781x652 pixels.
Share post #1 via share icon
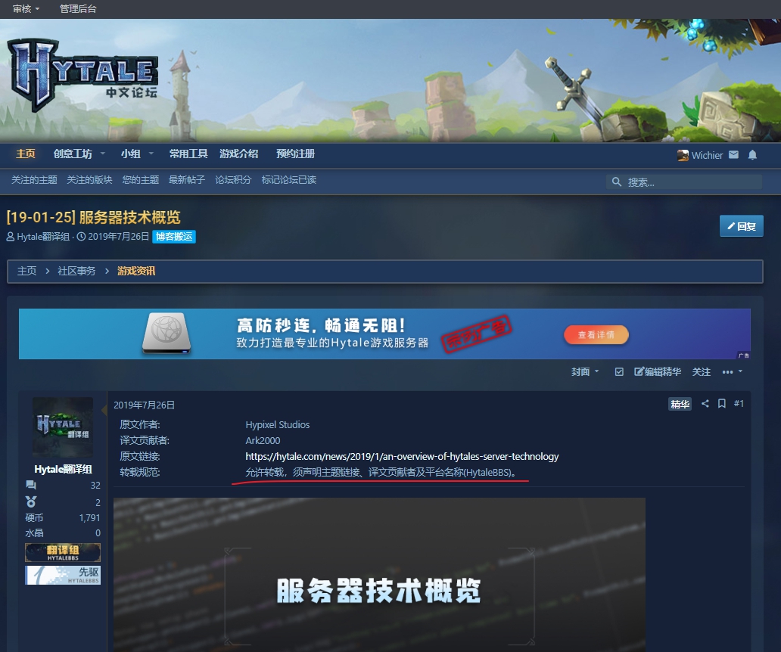(x=705, y=404)
